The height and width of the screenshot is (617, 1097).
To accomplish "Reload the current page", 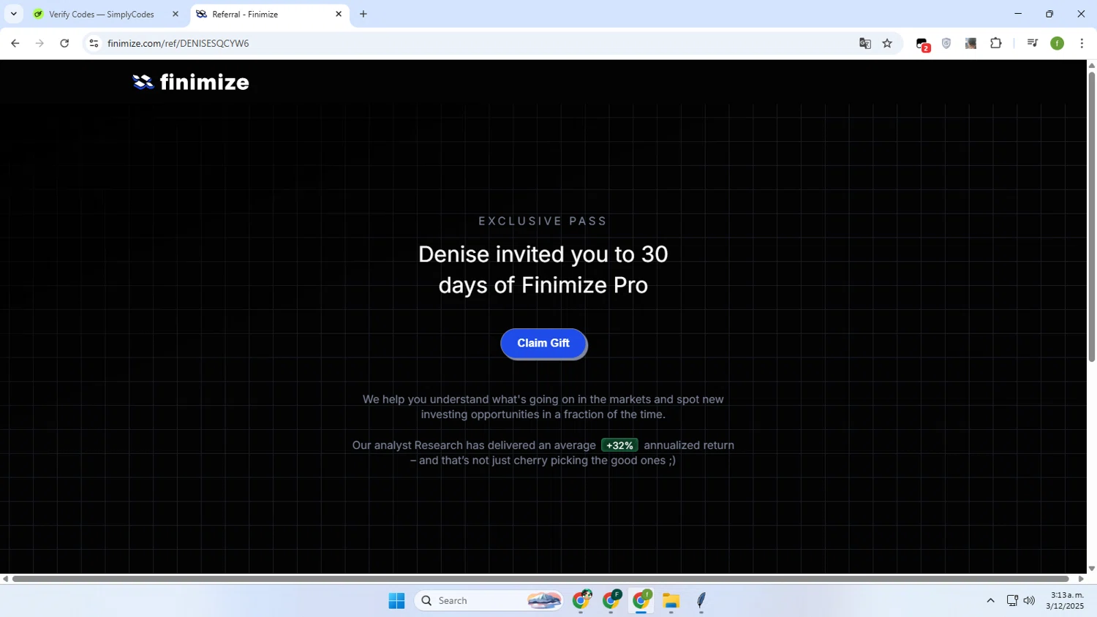I will tap(64, 43).
